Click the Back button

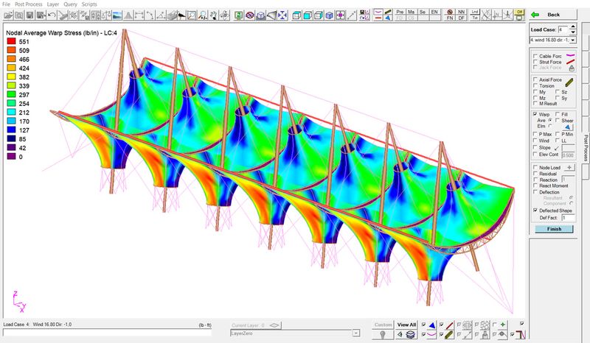(x=553, y=15)
